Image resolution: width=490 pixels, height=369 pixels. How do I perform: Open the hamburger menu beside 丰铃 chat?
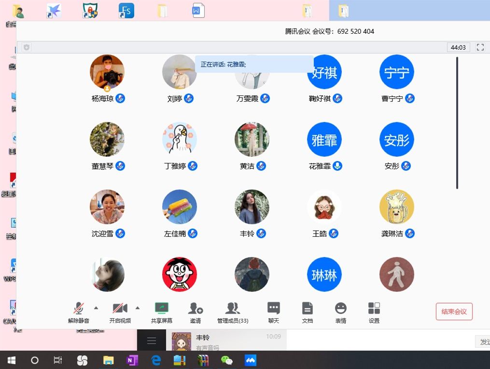152,341
